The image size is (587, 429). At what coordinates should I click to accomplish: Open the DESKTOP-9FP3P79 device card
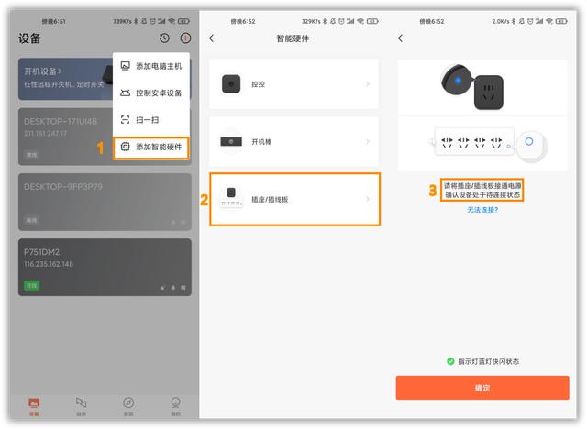(105, 202)
